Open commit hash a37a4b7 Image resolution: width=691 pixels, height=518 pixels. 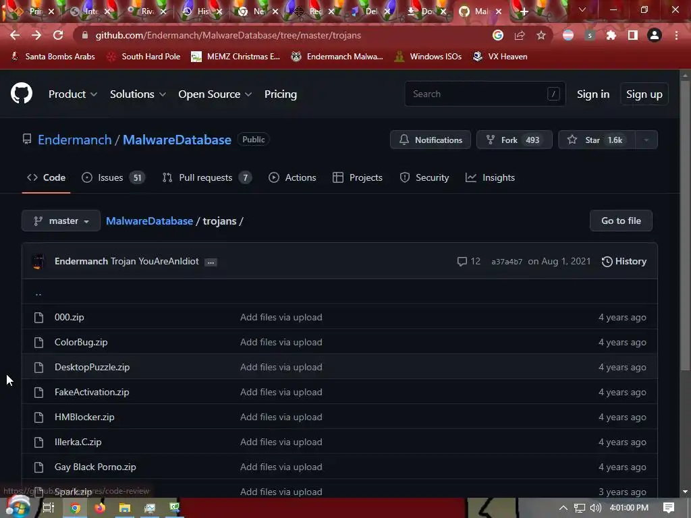(x=507, y=262)
